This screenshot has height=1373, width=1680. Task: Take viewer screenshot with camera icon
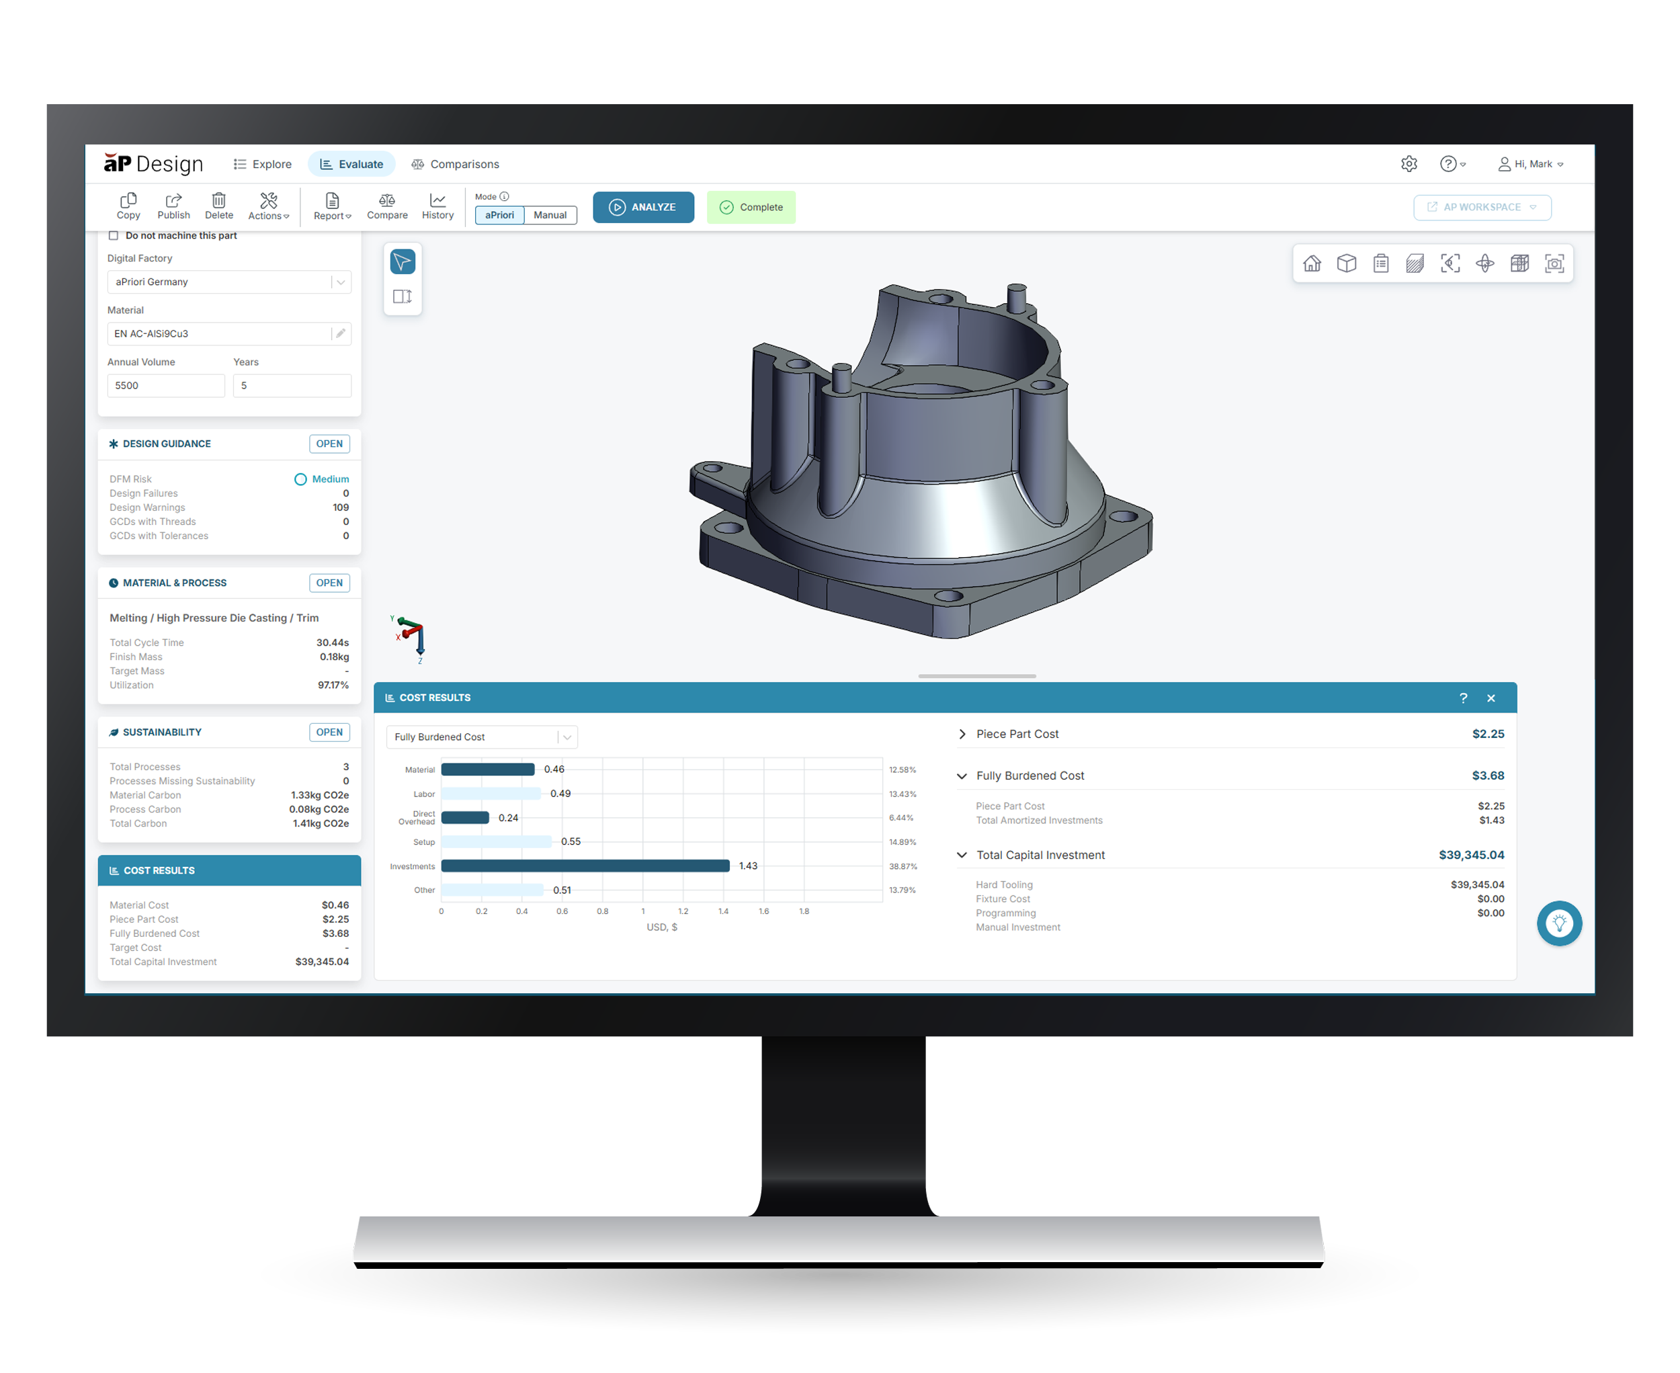click(1554, 263)
